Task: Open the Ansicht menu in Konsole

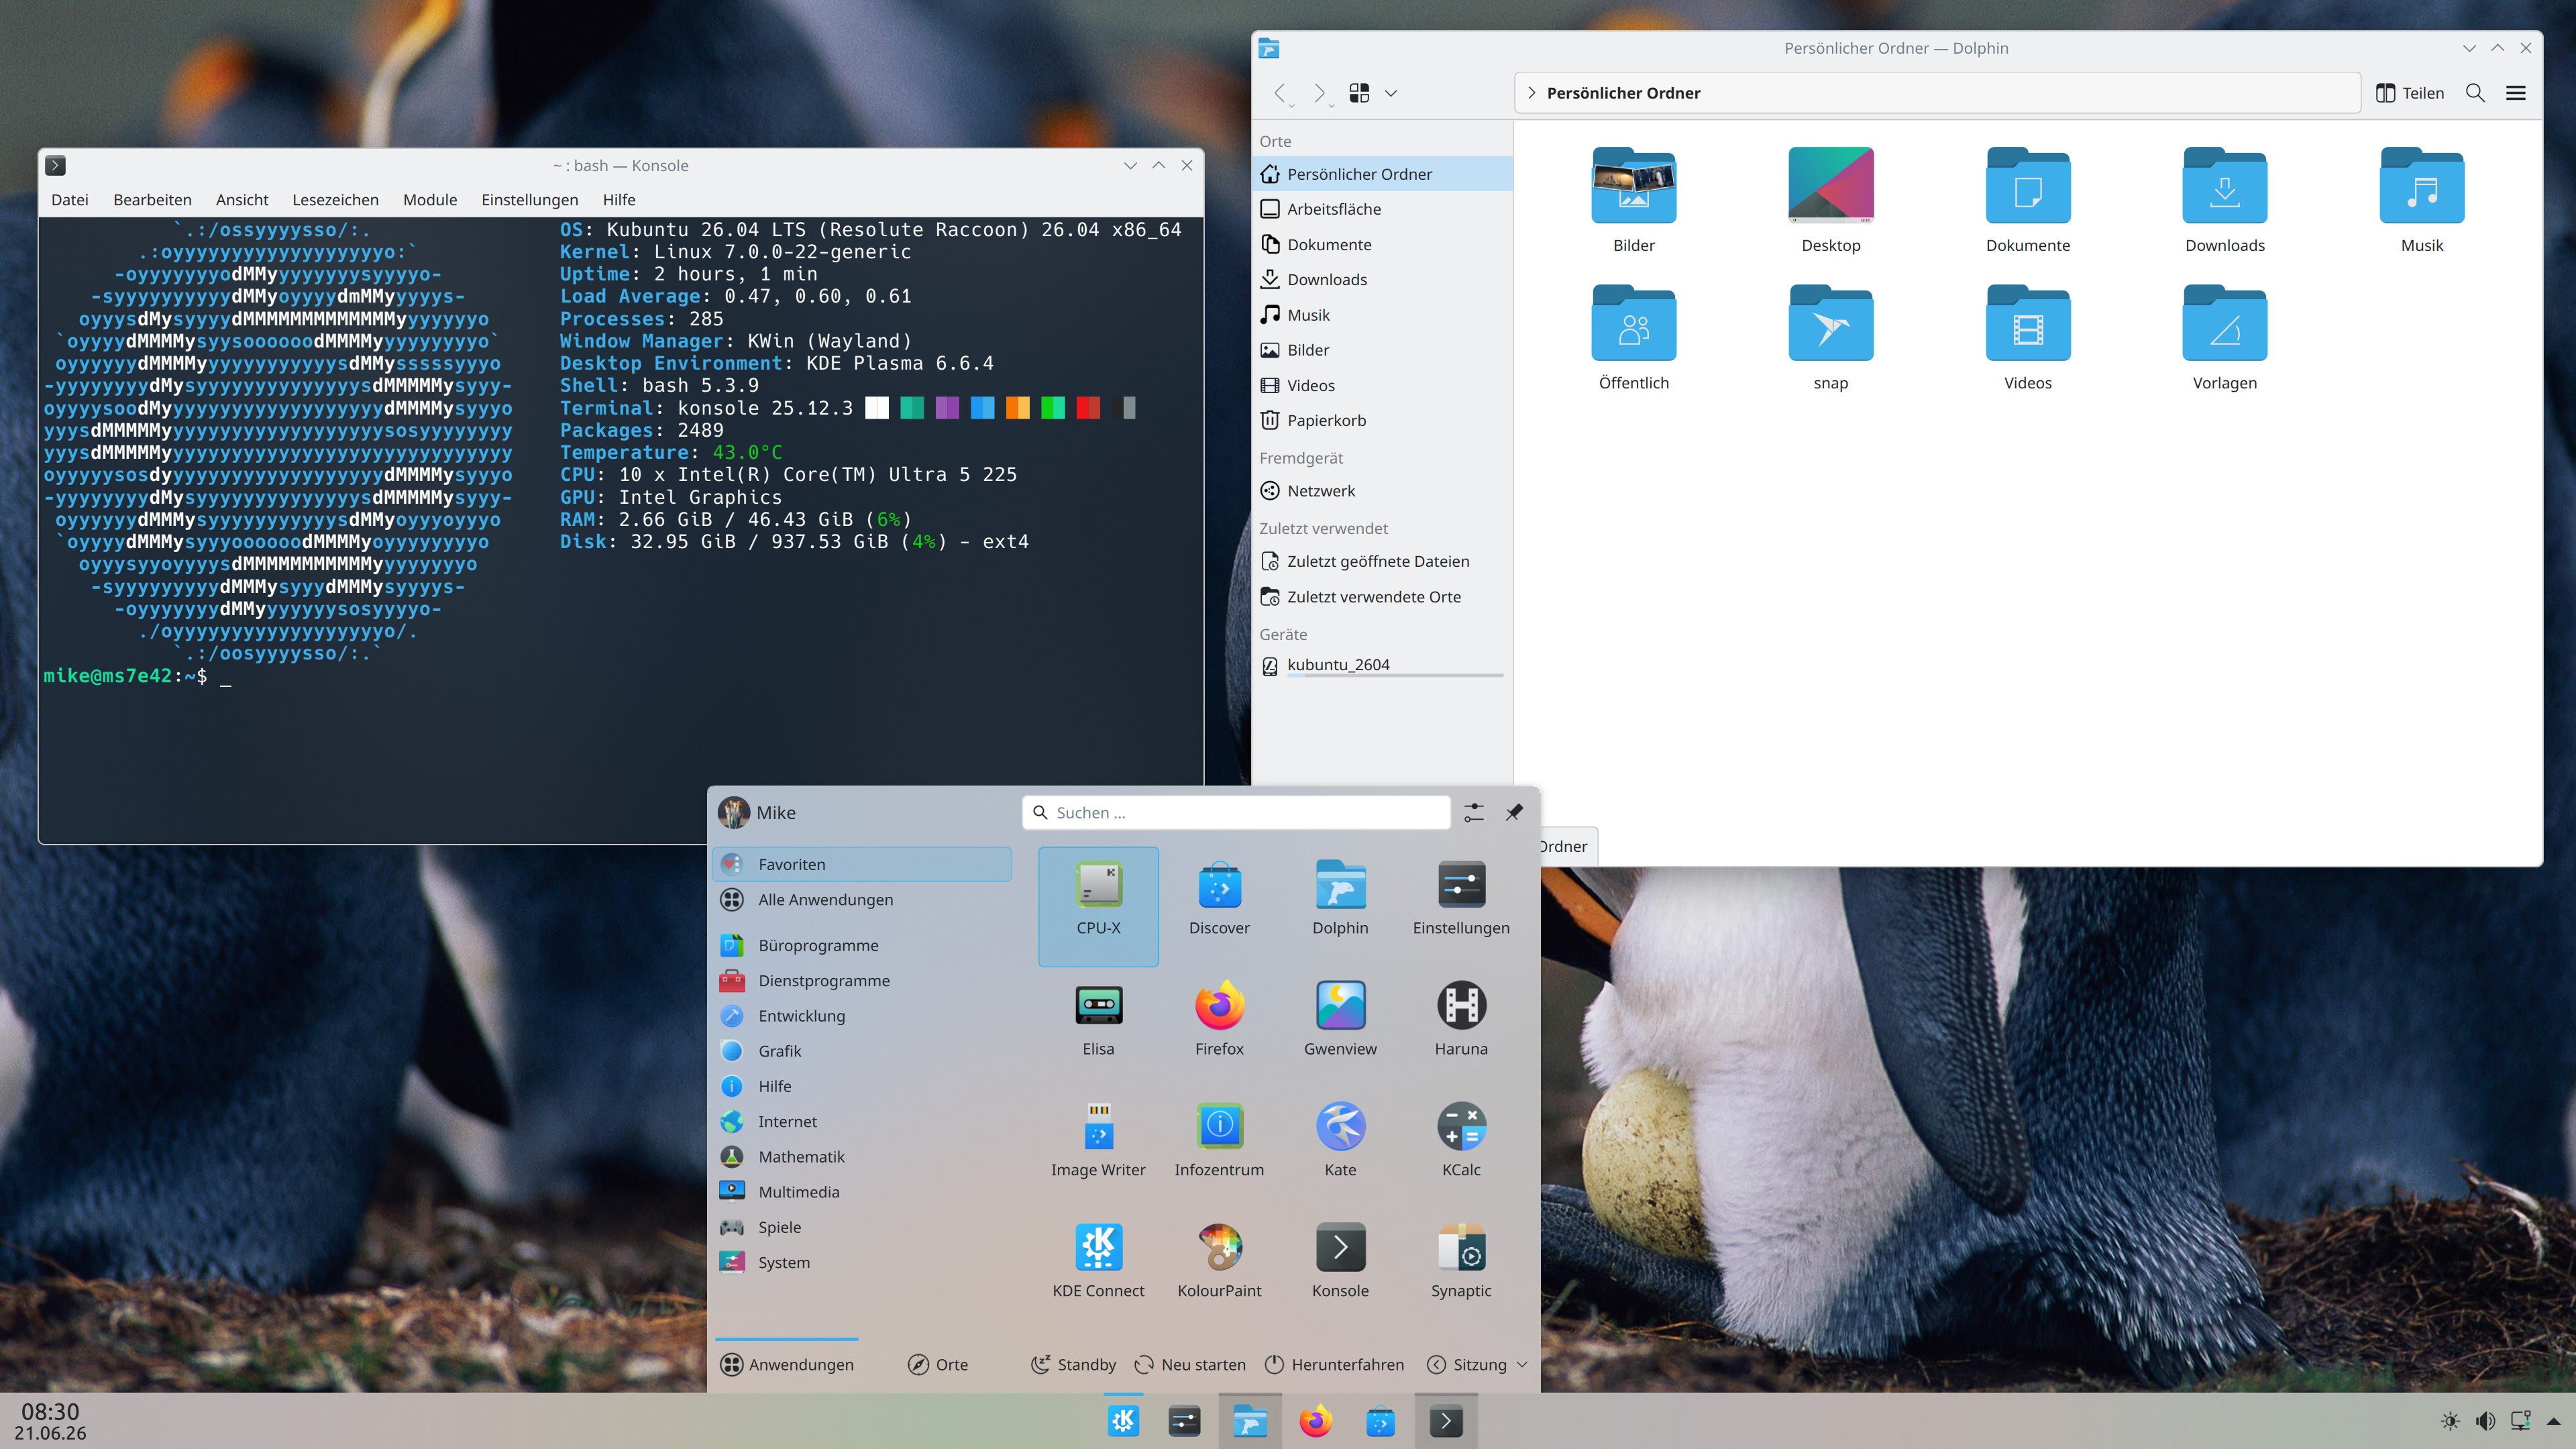Action: 242,199
